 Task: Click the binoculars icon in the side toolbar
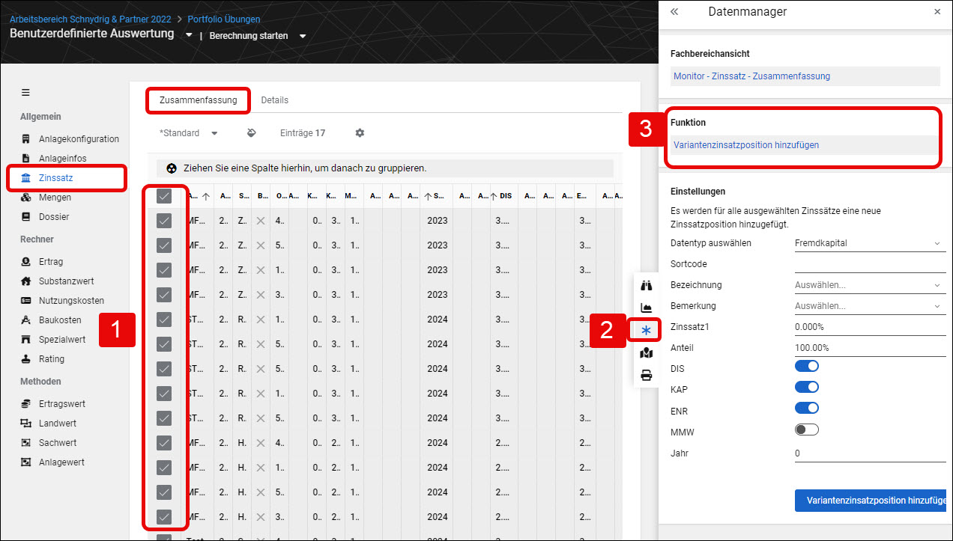[x=647, y=285]
